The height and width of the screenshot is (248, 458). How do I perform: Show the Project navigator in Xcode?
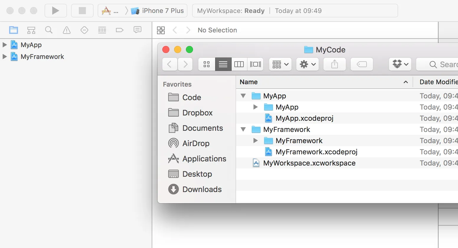(14, 30)
